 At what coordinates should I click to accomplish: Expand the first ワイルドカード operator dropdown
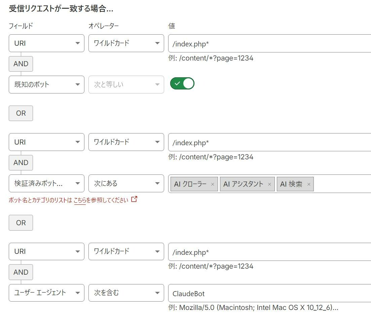click(126, 43)
